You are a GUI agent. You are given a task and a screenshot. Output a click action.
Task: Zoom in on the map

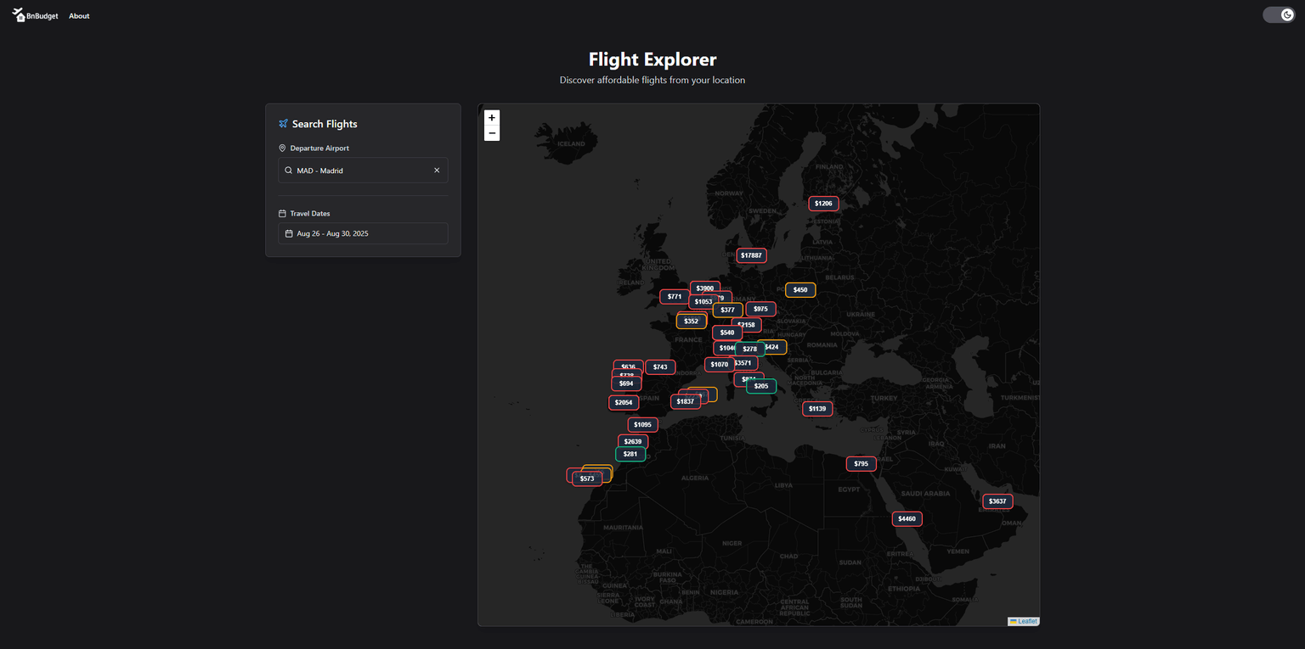[x=492, y=118]
